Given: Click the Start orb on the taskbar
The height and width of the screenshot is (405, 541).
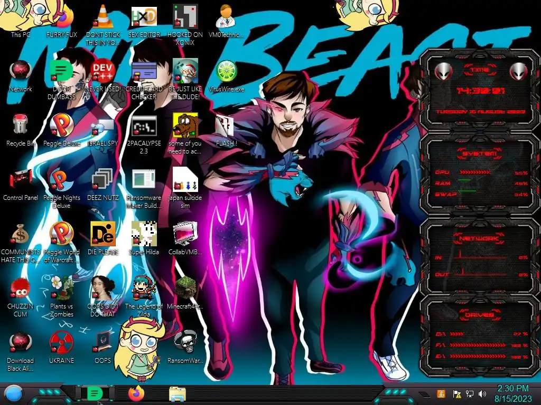Looking at the screenshot, I should point(13,393).
